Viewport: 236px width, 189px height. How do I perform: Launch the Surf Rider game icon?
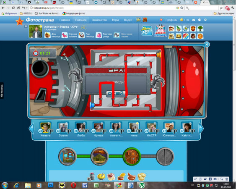(147, 31)
